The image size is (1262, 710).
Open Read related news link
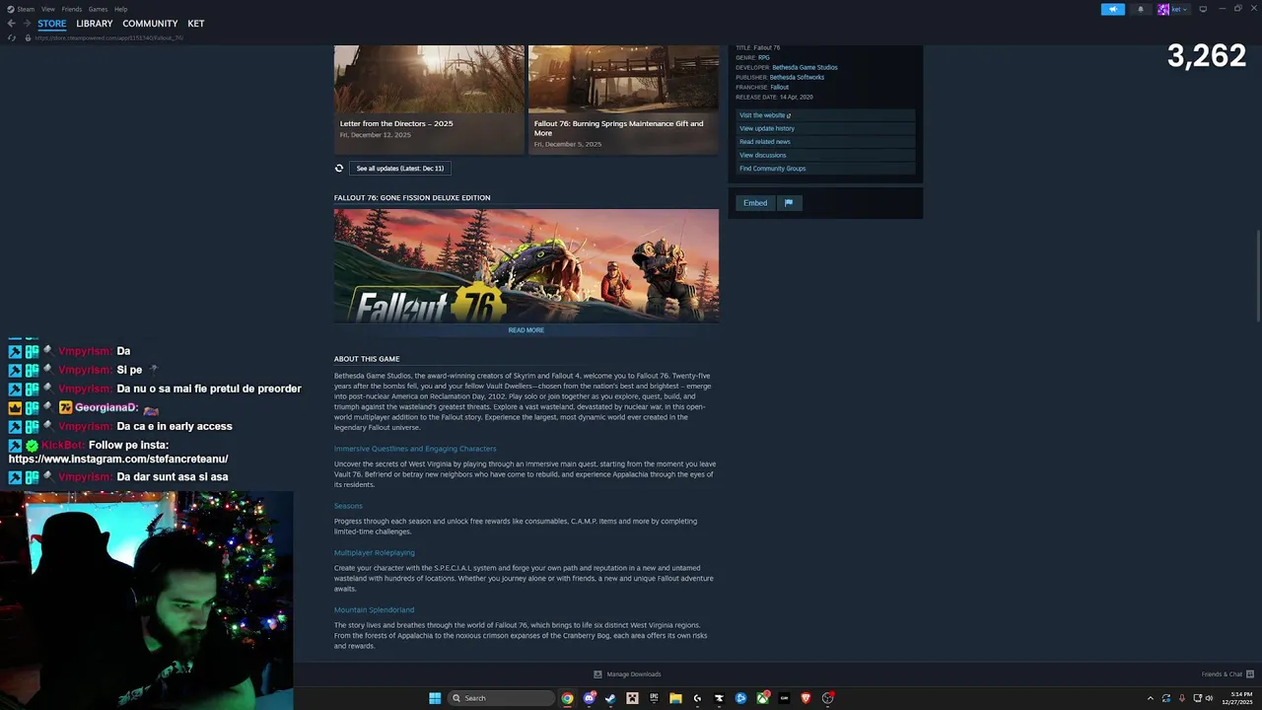click(x=826, y=142)
